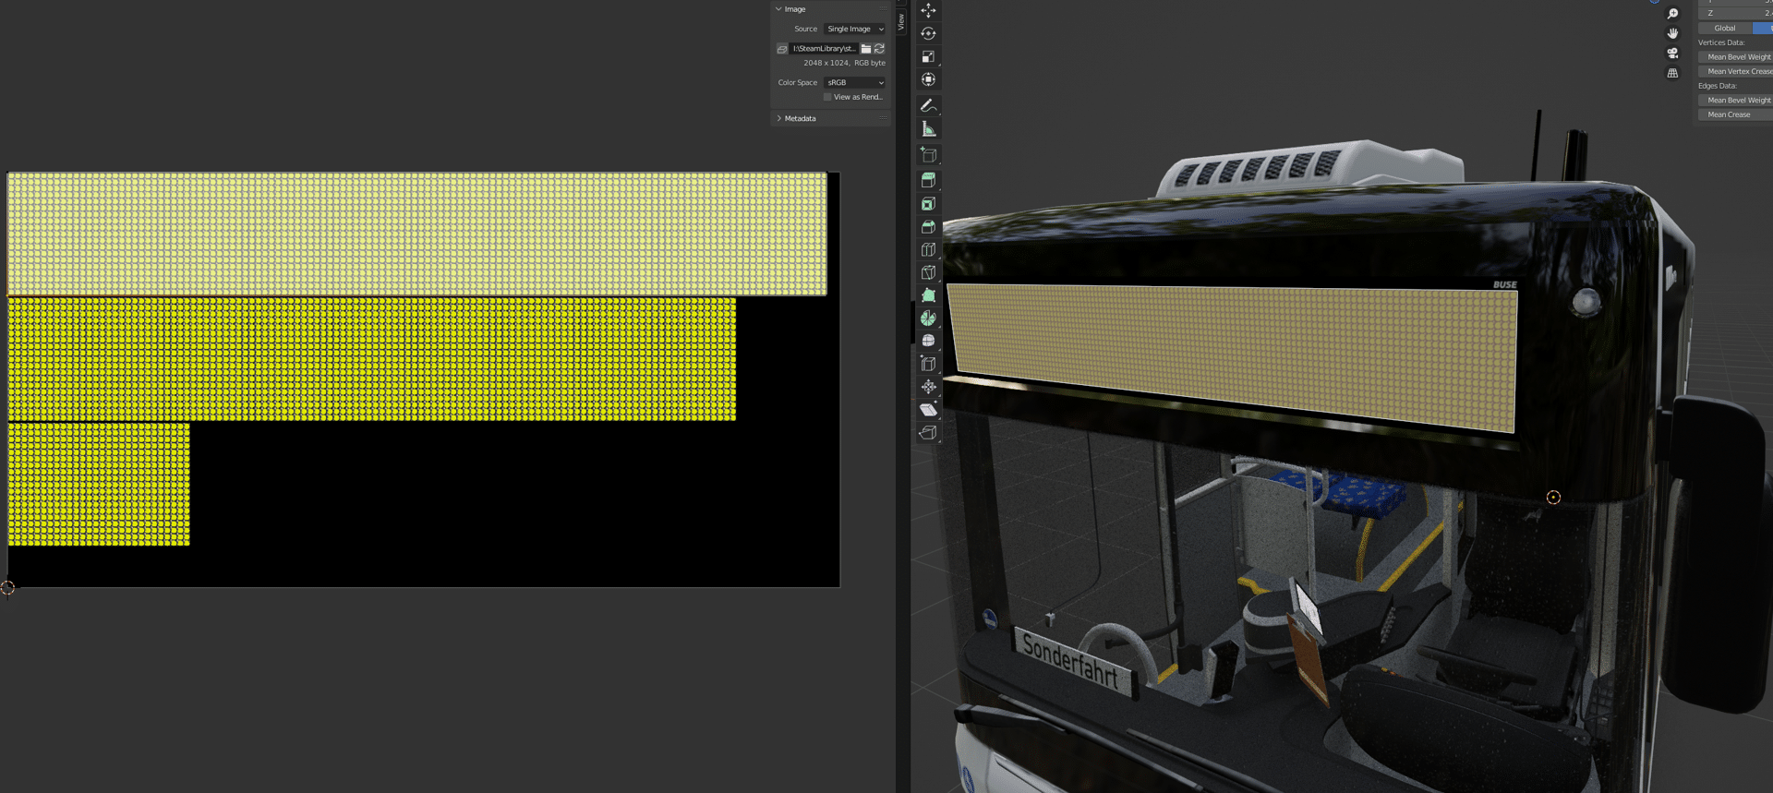Open the Color Space sRGB dropdown
This screenshot has width=1773, height=793.
pos(854,82)
